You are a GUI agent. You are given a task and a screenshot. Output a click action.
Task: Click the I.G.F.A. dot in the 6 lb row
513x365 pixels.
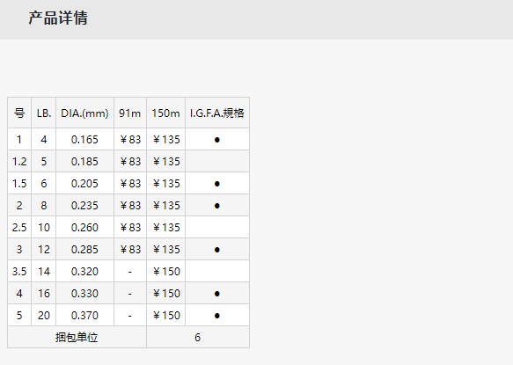click(217, 184)
